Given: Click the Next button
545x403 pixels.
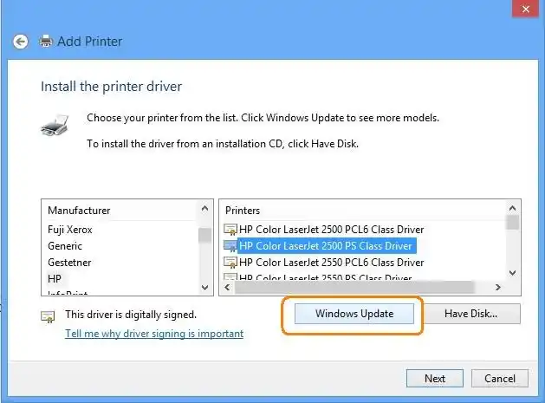Looking at the screenshot, I should [x=435, y=378].
